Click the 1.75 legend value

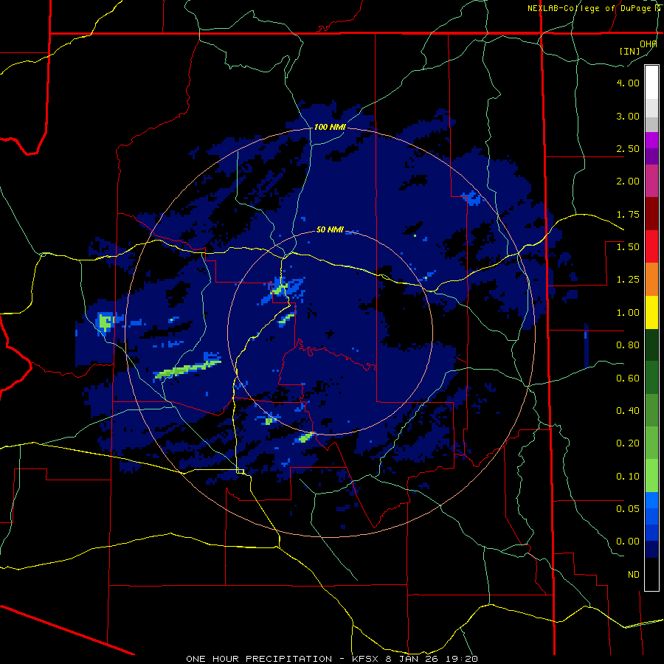click(x=628, y=214)
